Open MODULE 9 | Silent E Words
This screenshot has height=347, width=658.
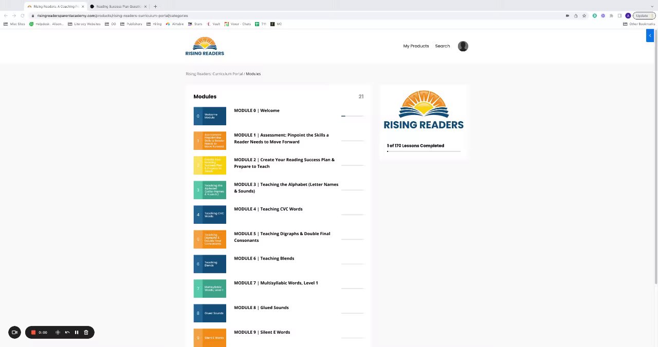click(x=262, y=332)
